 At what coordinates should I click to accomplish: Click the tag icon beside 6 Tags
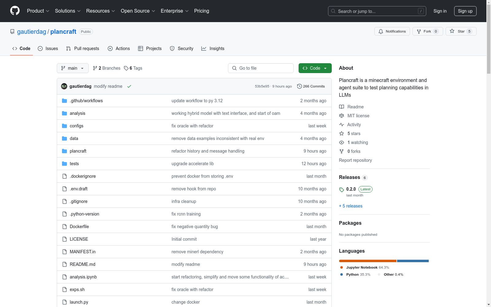coord(126,68)
